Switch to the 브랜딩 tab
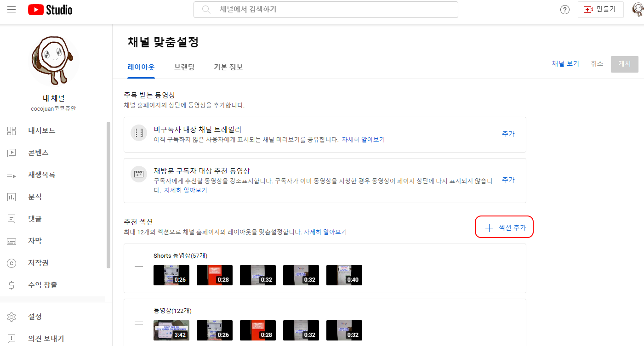 click(184, 67)
